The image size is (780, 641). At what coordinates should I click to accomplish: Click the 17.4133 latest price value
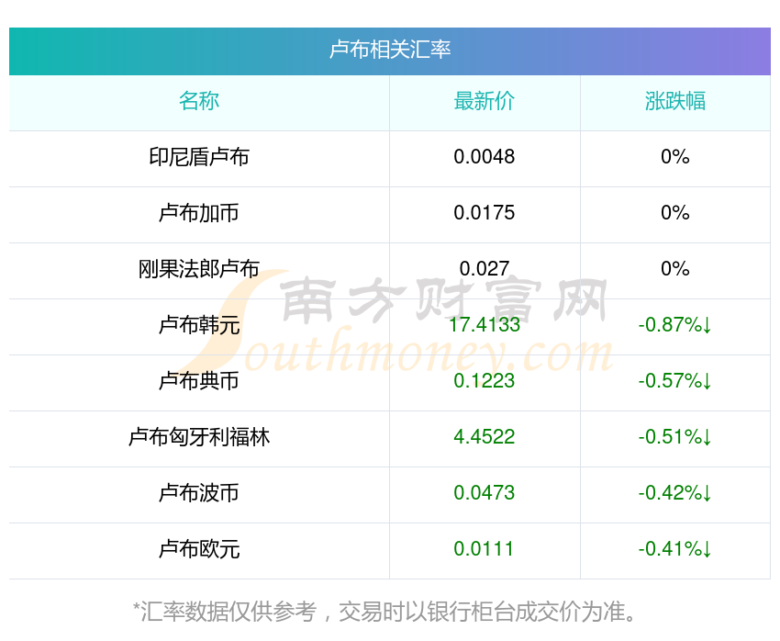point(484,325)
